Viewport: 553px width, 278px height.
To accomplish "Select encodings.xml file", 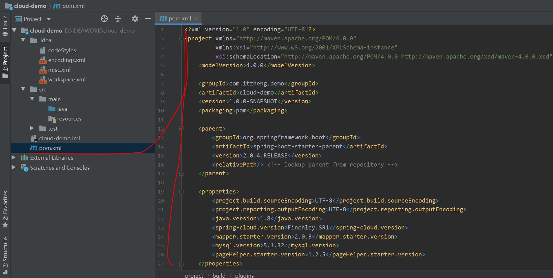I will 67,60.
